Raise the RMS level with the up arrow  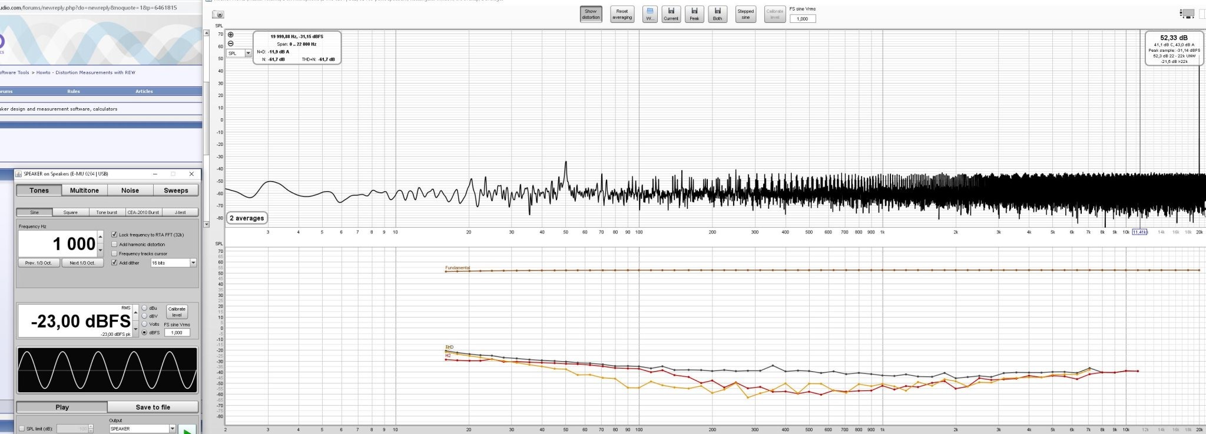click(136, 312)
